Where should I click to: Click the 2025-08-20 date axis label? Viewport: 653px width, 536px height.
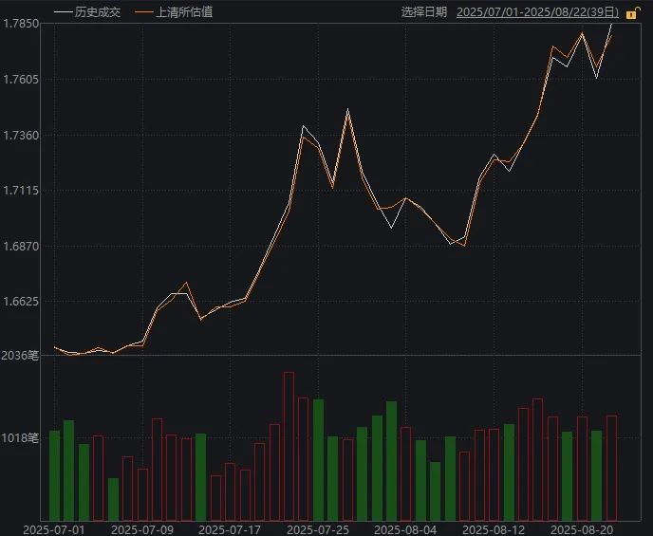583,528
